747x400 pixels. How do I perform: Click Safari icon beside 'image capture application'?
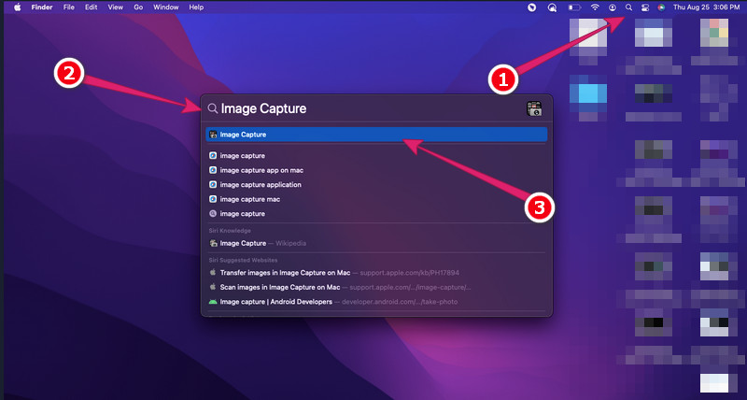click(x=213, y=184)
